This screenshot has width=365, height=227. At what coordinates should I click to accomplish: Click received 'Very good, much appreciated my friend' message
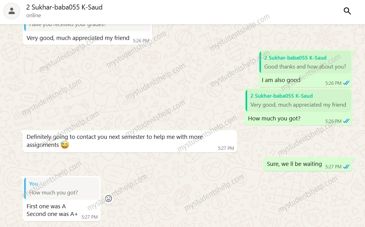(78, 38)
